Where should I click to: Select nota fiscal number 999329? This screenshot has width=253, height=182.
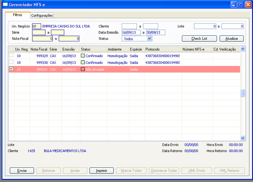point(42,56)
